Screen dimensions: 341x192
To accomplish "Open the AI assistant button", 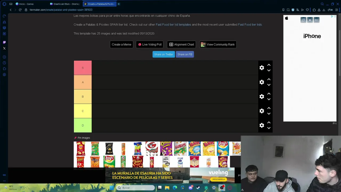I will click(330, 10).
